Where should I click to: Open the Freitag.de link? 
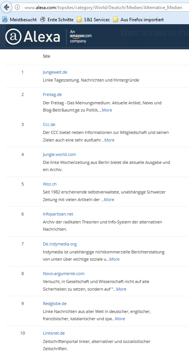52,94
